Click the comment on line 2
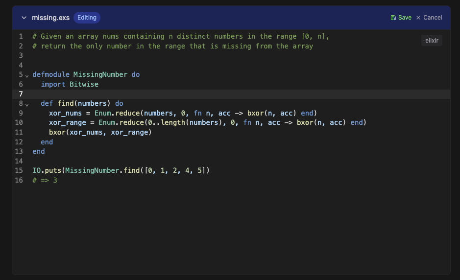The image size is (460, 280). coord(172,46)
